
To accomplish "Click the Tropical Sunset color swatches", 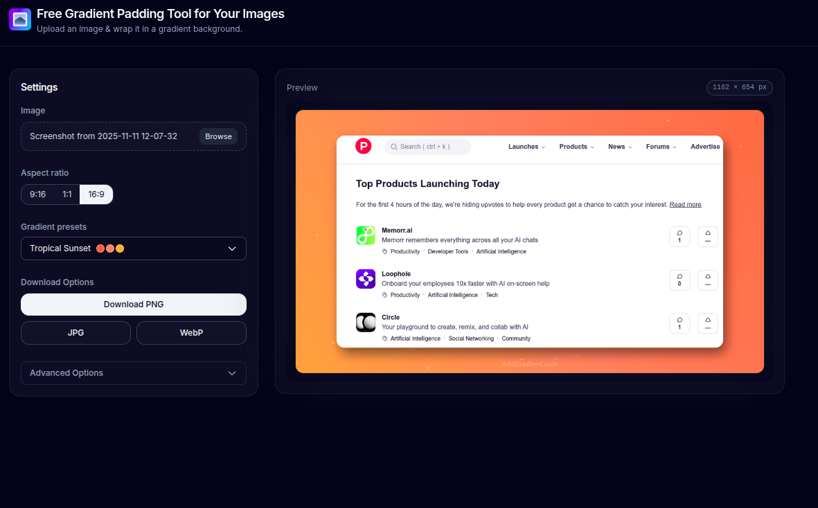I will pyautogui.click(x=109, y=248).
